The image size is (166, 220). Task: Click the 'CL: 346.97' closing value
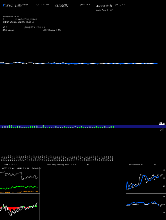point(62,6)
